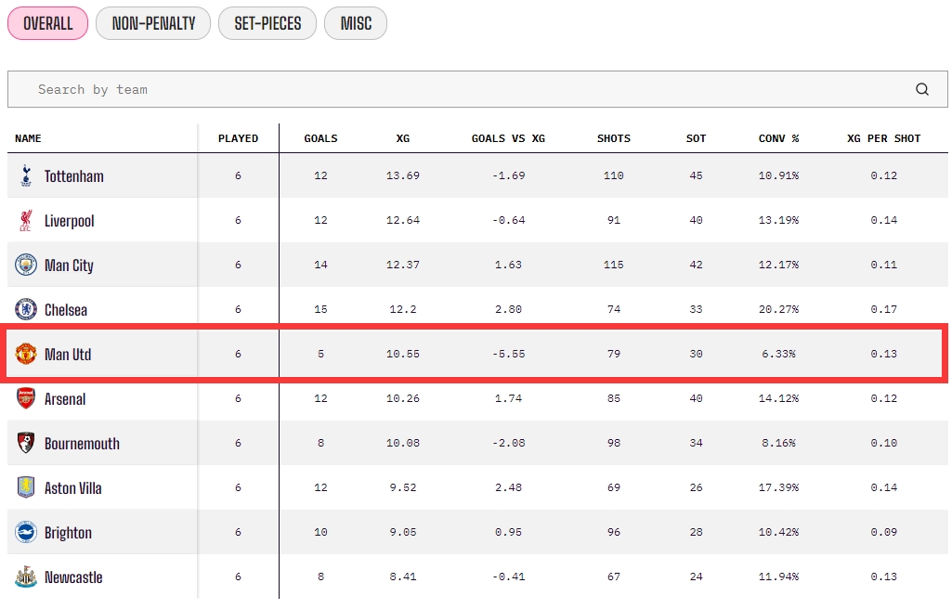The image size is (952, 609).
Task: Select Tottenham's shots on target 45
Action: pos(696,175)
